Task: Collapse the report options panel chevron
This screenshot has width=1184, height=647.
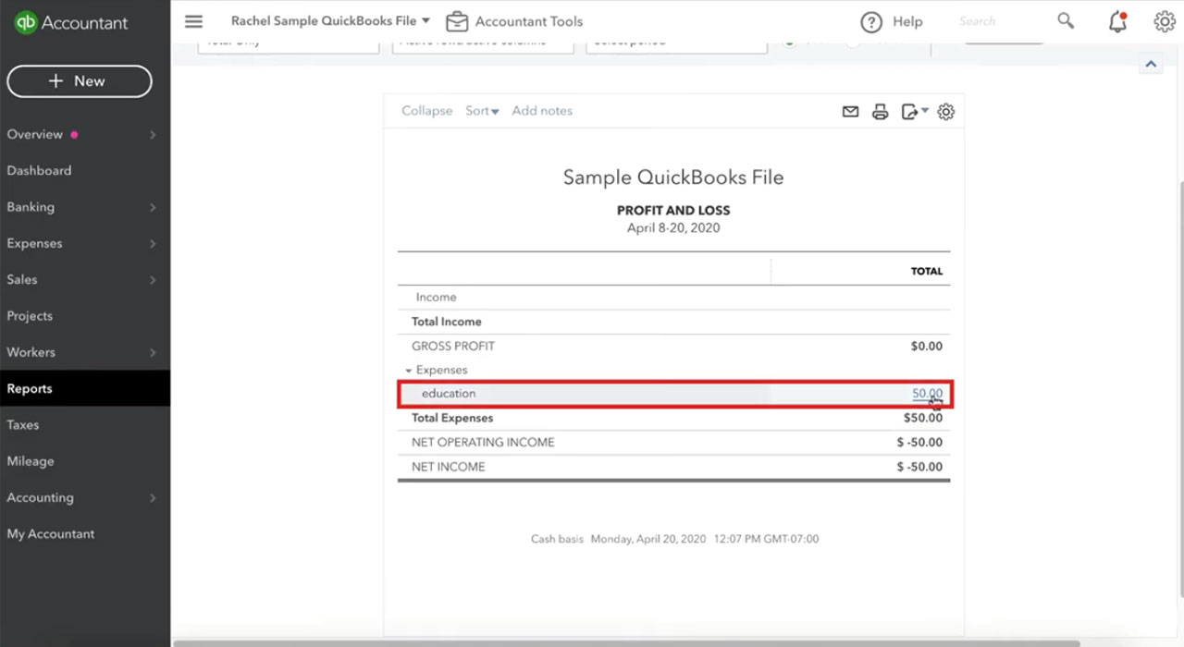Action: pyautogui.click(x=1151, y=64)
